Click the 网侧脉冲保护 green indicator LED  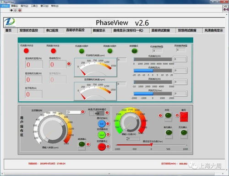110,51
